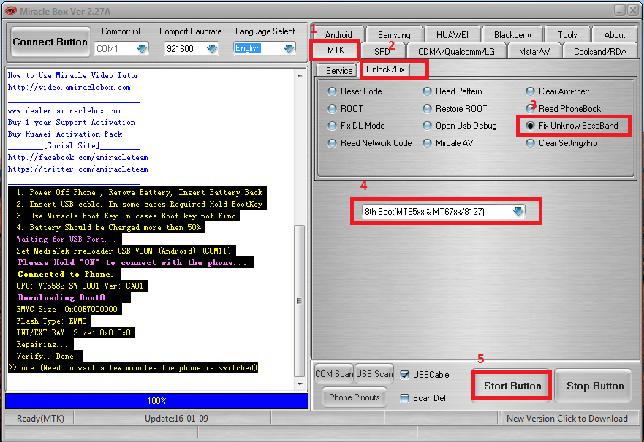Select the Clear Anti-theft option
The image size is (644, 442).
point(558,91)
